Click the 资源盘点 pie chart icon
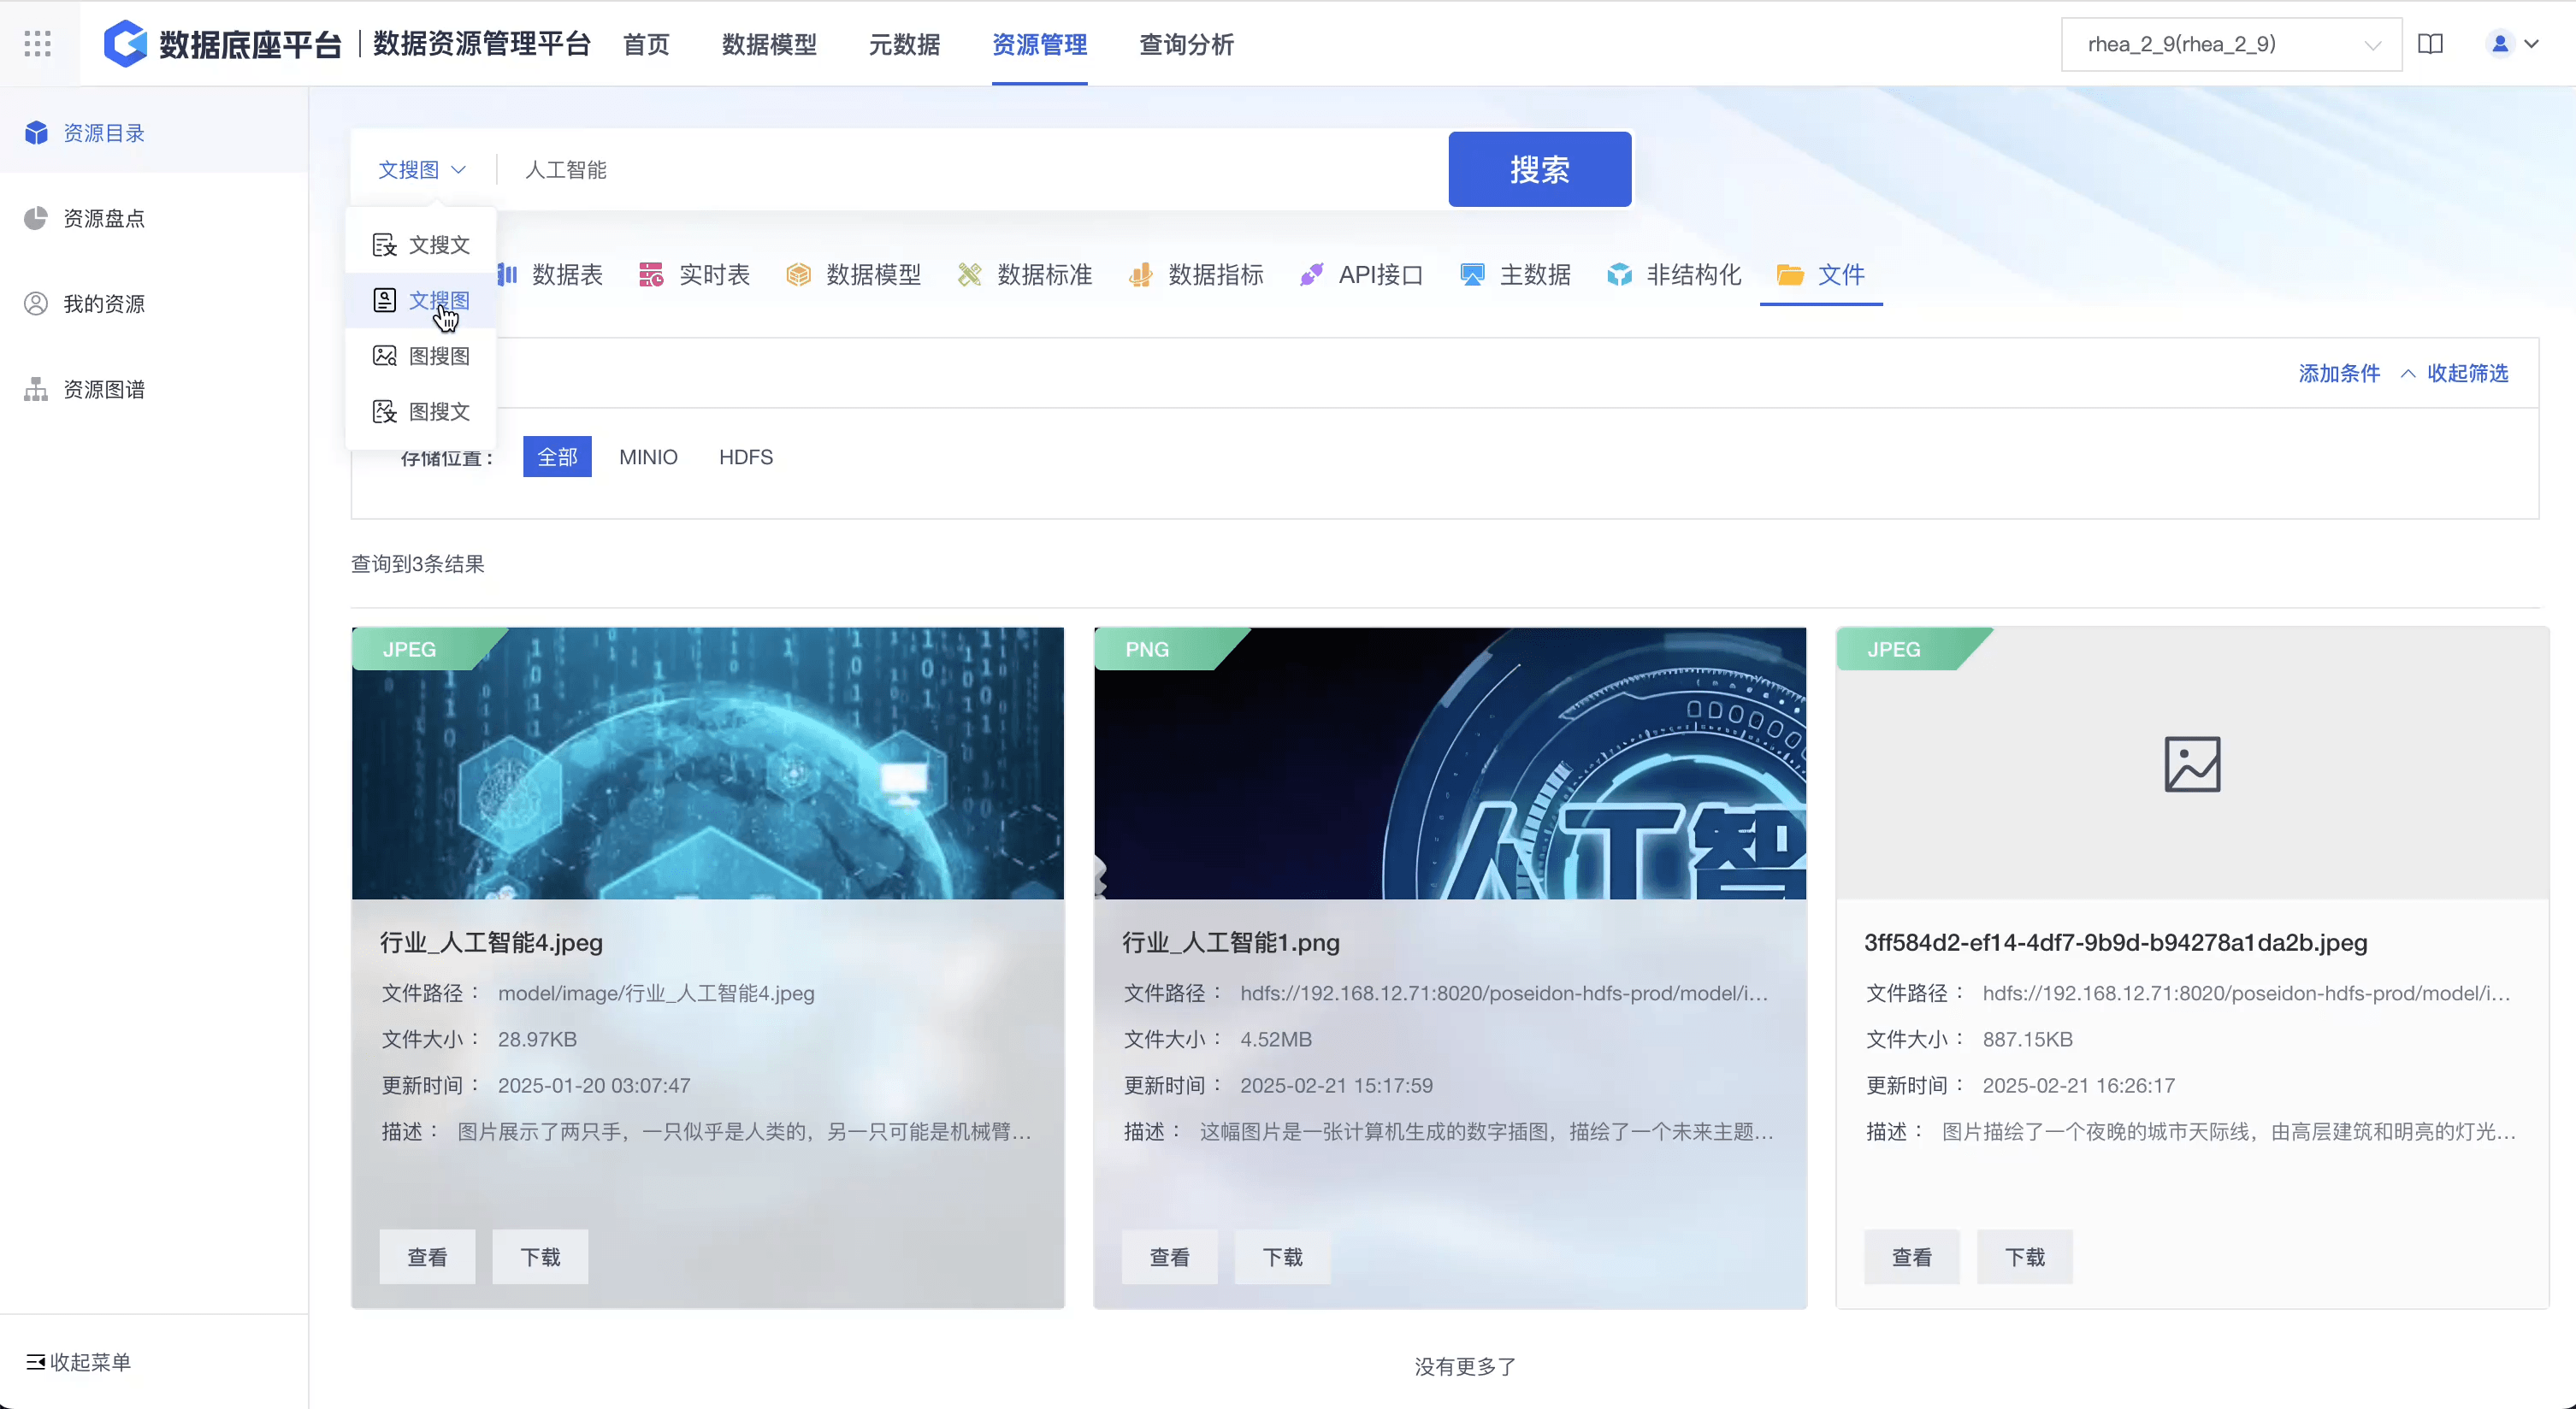This screenshot has width=2576, height=1409. [x=36, y=218]
